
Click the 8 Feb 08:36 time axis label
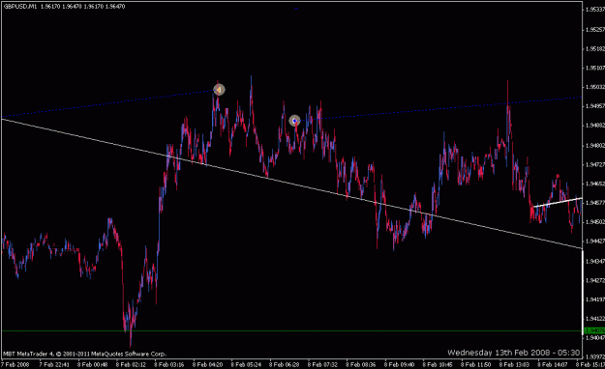[x=360, y=364]
